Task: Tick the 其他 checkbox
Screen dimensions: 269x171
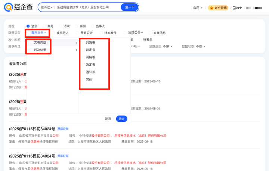Action: [84, 80]
